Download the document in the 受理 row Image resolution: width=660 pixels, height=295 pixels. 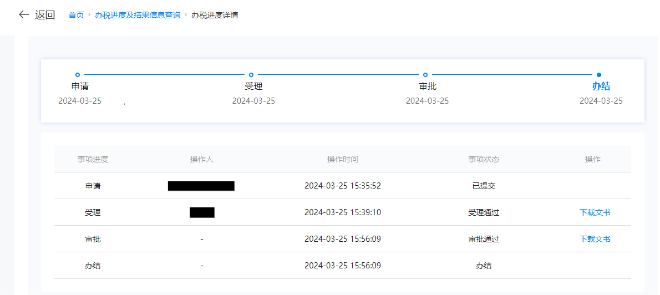[x=595, y=212]
